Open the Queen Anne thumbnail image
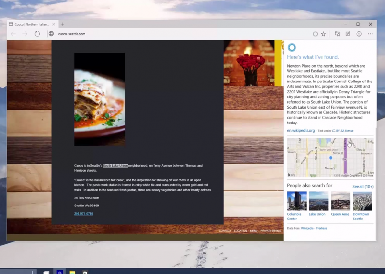This screenshot has width=385, height=274. [x=341, y=201]
